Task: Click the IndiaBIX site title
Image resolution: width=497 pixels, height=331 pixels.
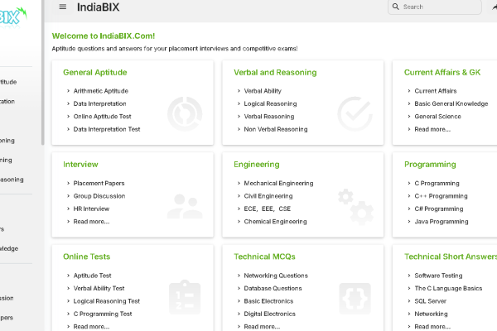Action: tap(99, 7)
